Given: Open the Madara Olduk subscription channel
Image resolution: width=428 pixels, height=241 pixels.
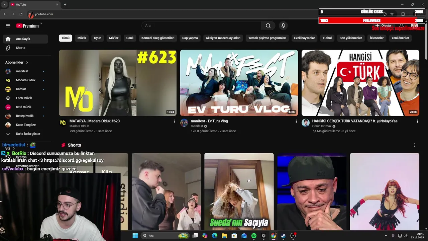Looking at the screenshot, I should click(25, 80).
